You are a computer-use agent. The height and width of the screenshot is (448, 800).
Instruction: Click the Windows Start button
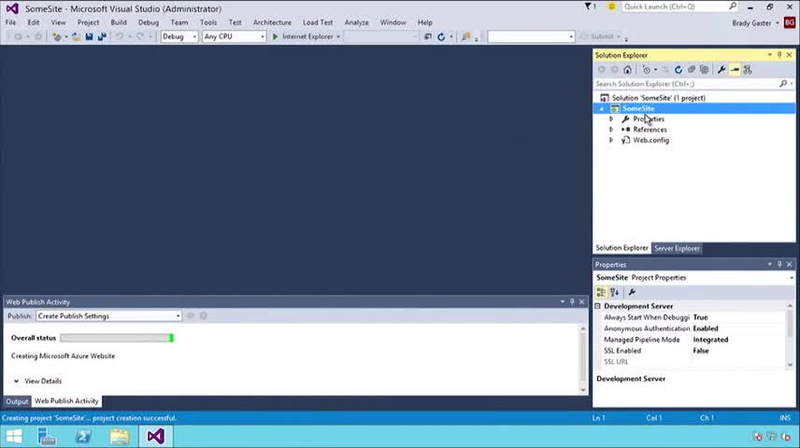(x=14, y=436)
